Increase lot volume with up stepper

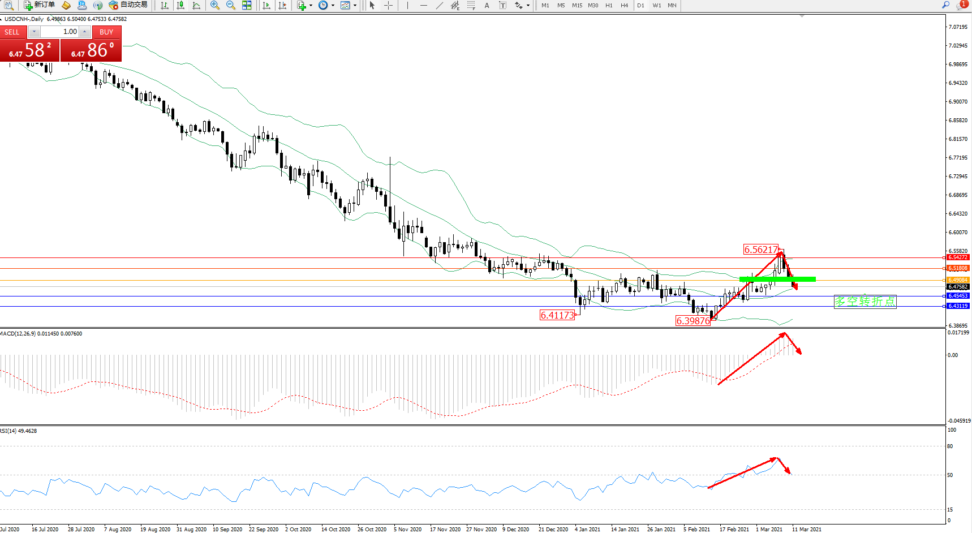pyautogui.click(x=85, y=32)
